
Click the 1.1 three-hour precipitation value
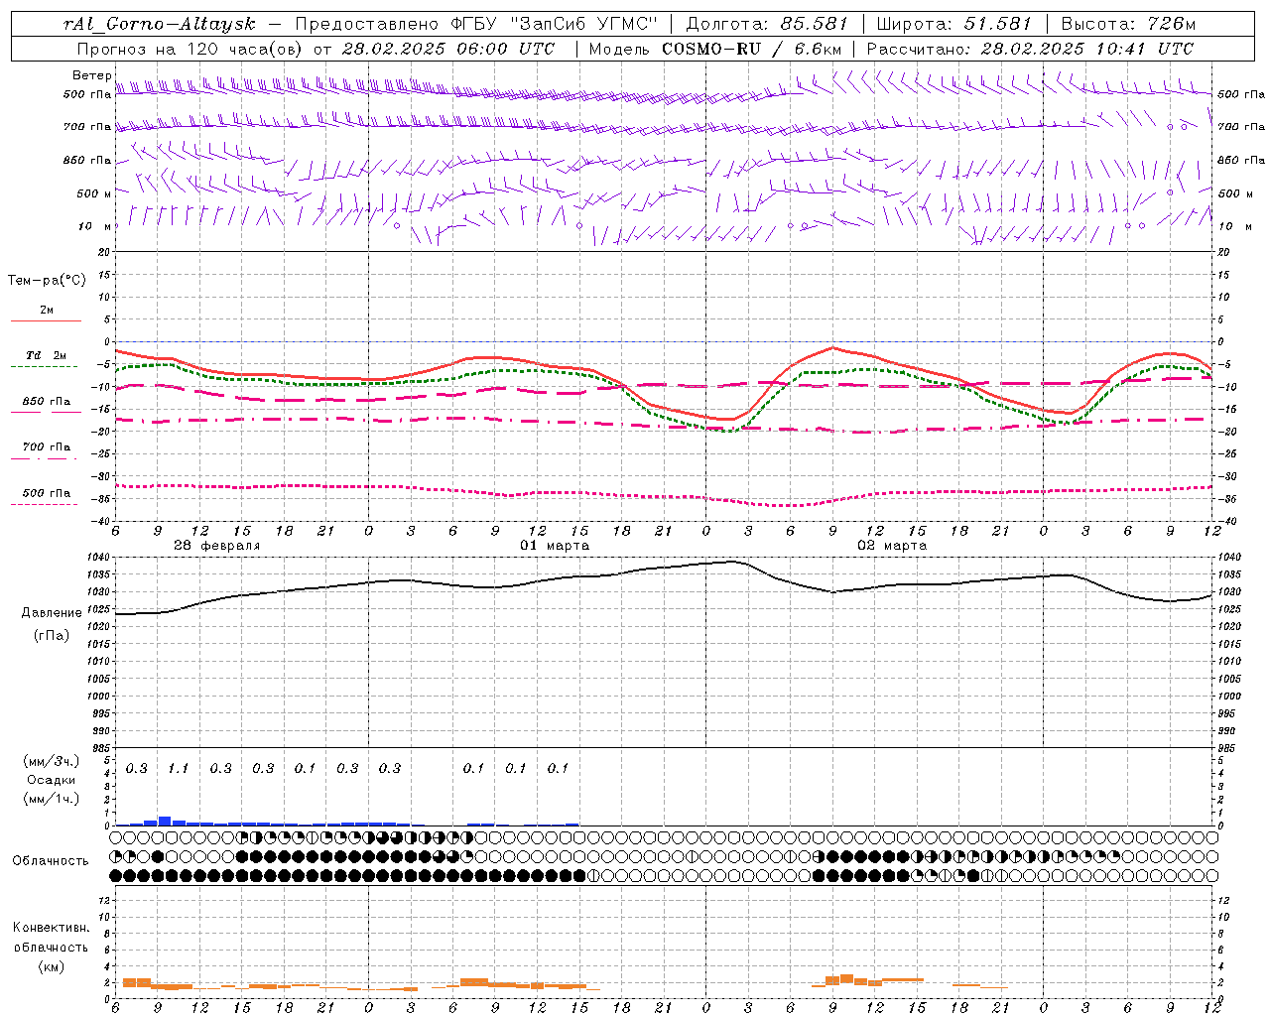click(x=179, y=768)
